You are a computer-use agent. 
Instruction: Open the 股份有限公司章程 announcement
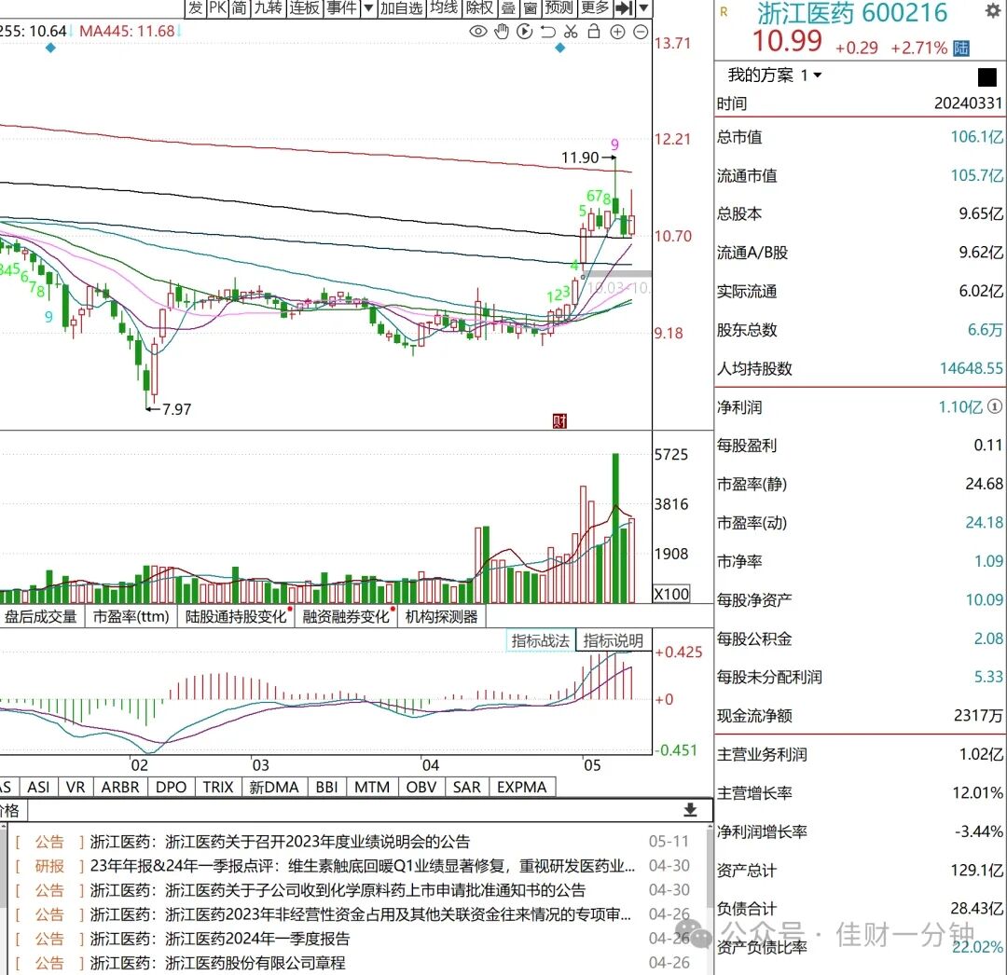217,963
